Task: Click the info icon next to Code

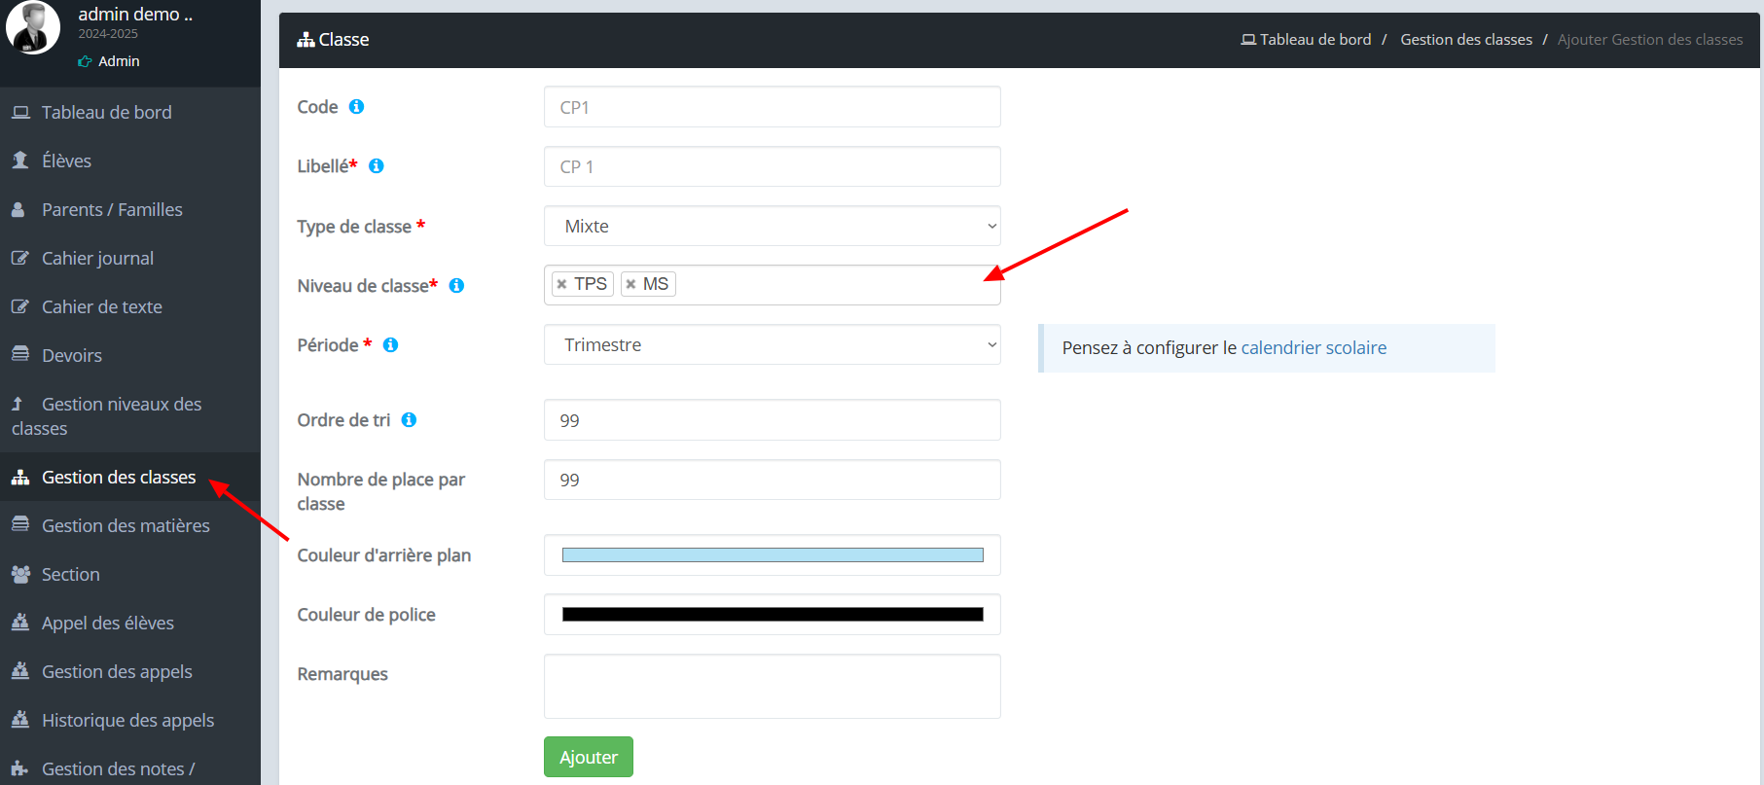Action: [x=356, y=107]
